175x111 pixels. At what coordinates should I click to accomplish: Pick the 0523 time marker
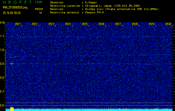(51, 24)
